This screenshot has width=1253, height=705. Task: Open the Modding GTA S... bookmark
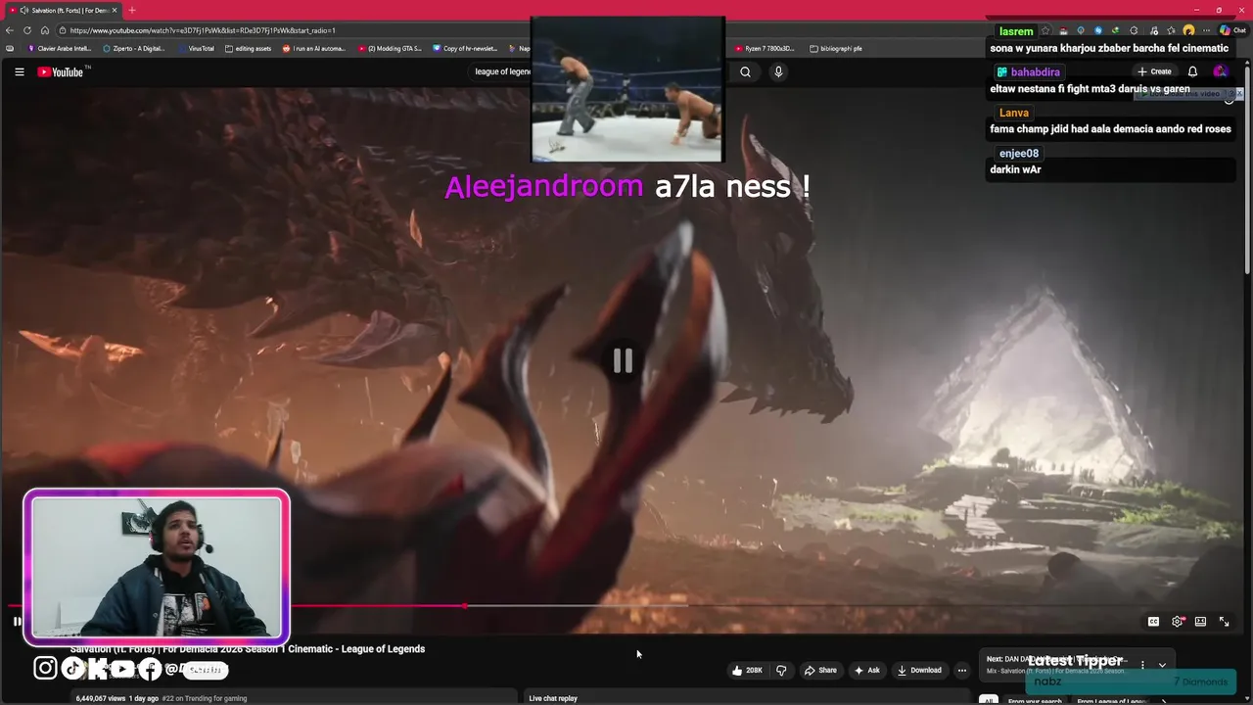point(390,48)
